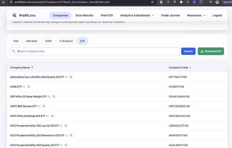Image resolution: width=232 pixels, height=148 pixels.
Task: Bookmark page with the star icon
Action: [x=153, y=2]
